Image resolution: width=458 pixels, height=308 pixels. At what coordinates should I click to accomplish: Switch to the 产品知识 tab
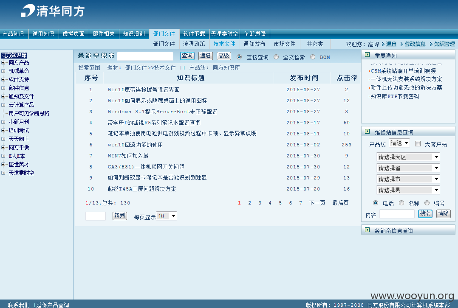pyautogui.click(x=13, y=34)
